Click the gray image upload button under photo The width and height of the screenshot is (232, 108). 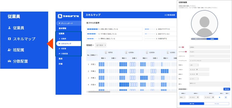[x=199, y=39]
